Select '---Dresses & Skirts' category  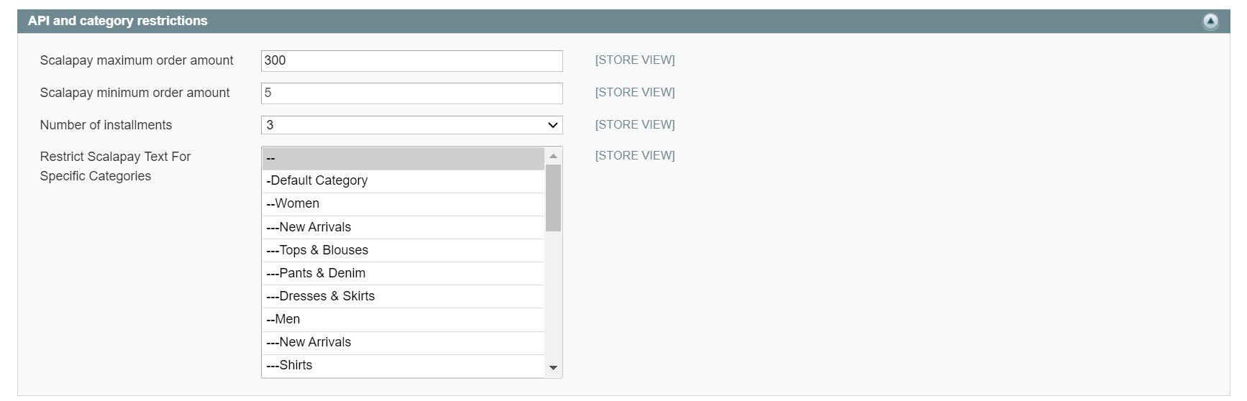403,296
